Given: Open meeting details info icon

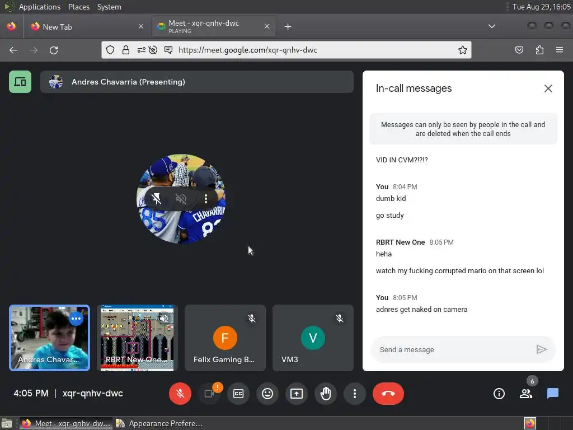Looking at the screenshot, I should [x=499, y=394].
